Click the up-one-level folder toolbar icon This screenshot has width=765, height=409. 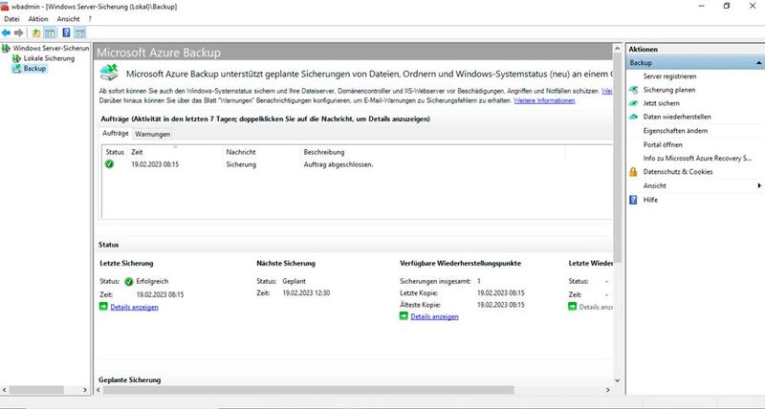tap(36, 32)
